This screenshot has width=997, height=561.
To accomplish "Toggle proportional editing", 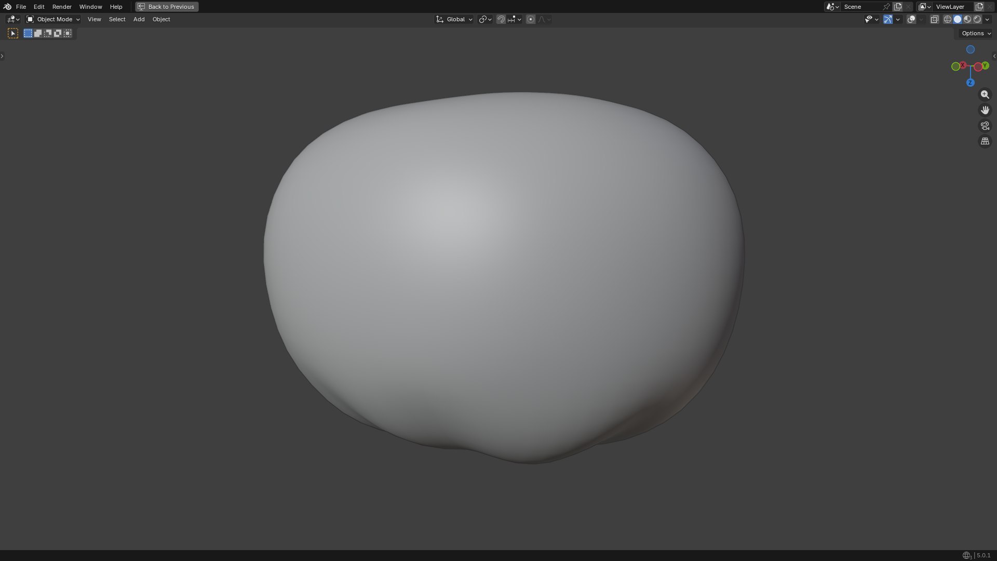I will [530, 19].
